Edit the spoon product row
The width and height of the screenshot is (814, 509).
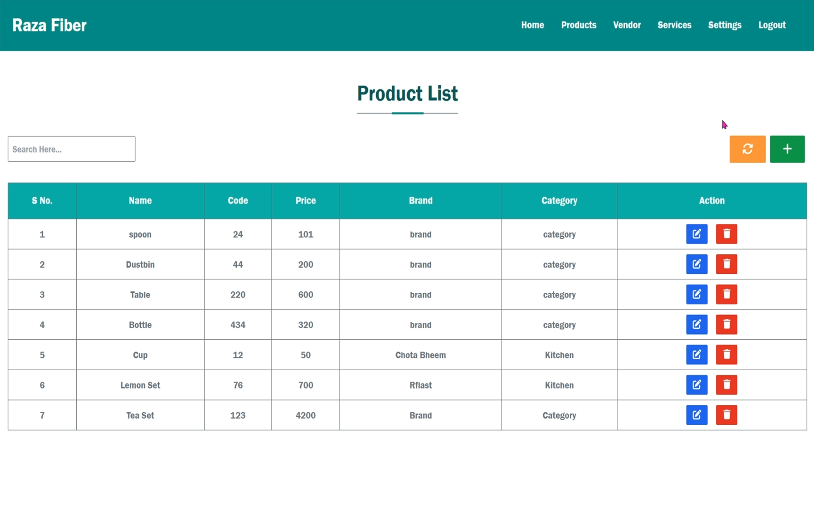click(x=697, y=234)
